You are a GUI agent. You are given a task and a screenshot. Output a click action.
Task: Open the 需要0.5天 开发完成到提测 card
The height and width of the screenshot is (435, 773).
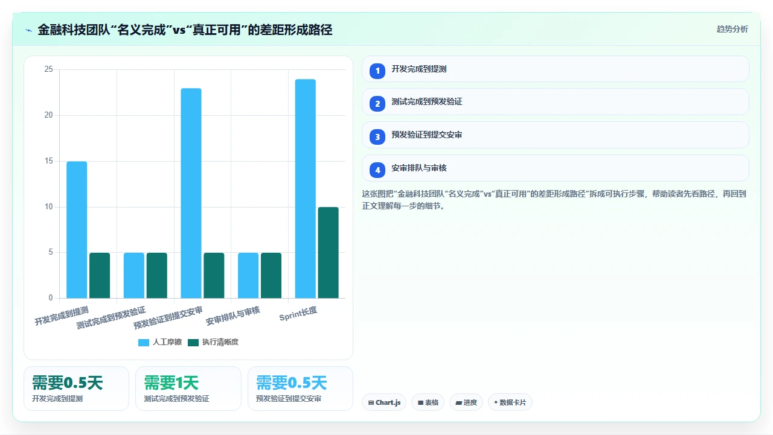point(76,389)
